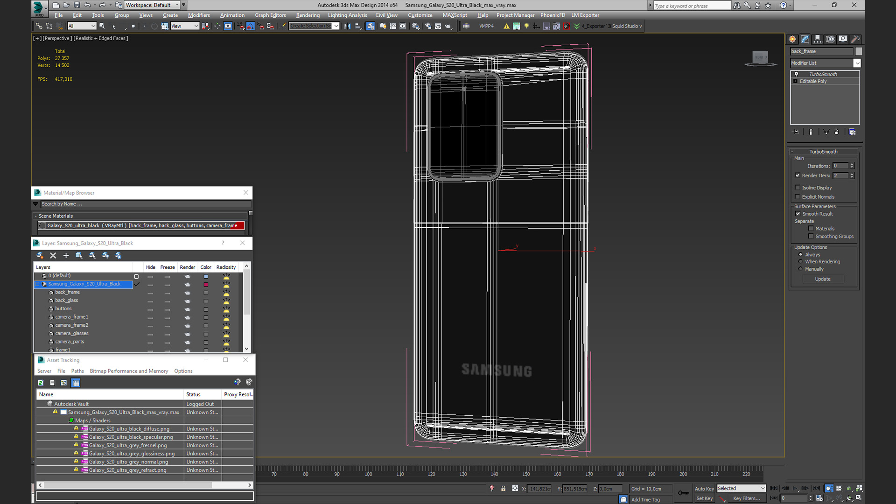Open the Rendering menu

[308, 15]
